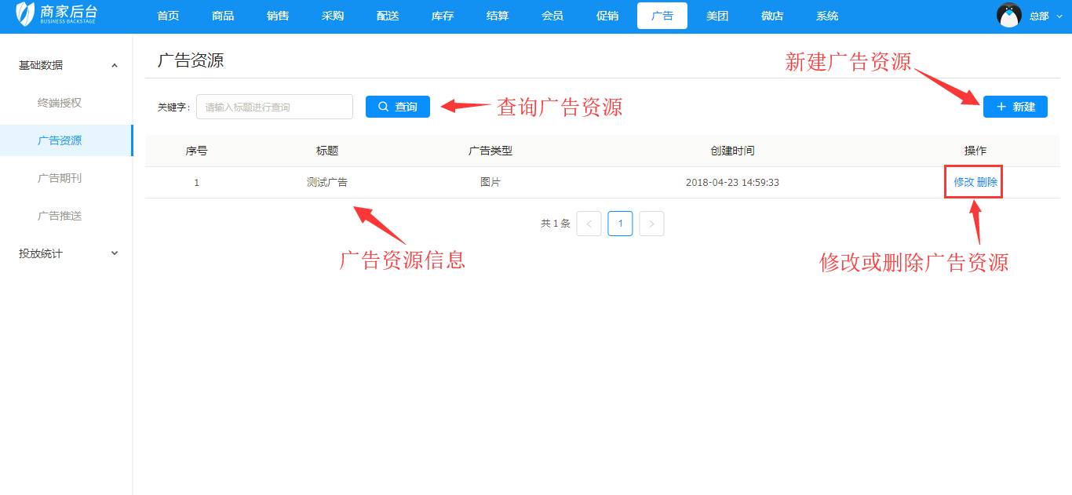Select 广告期刊 in the sidebar

[x=60, y=178]
